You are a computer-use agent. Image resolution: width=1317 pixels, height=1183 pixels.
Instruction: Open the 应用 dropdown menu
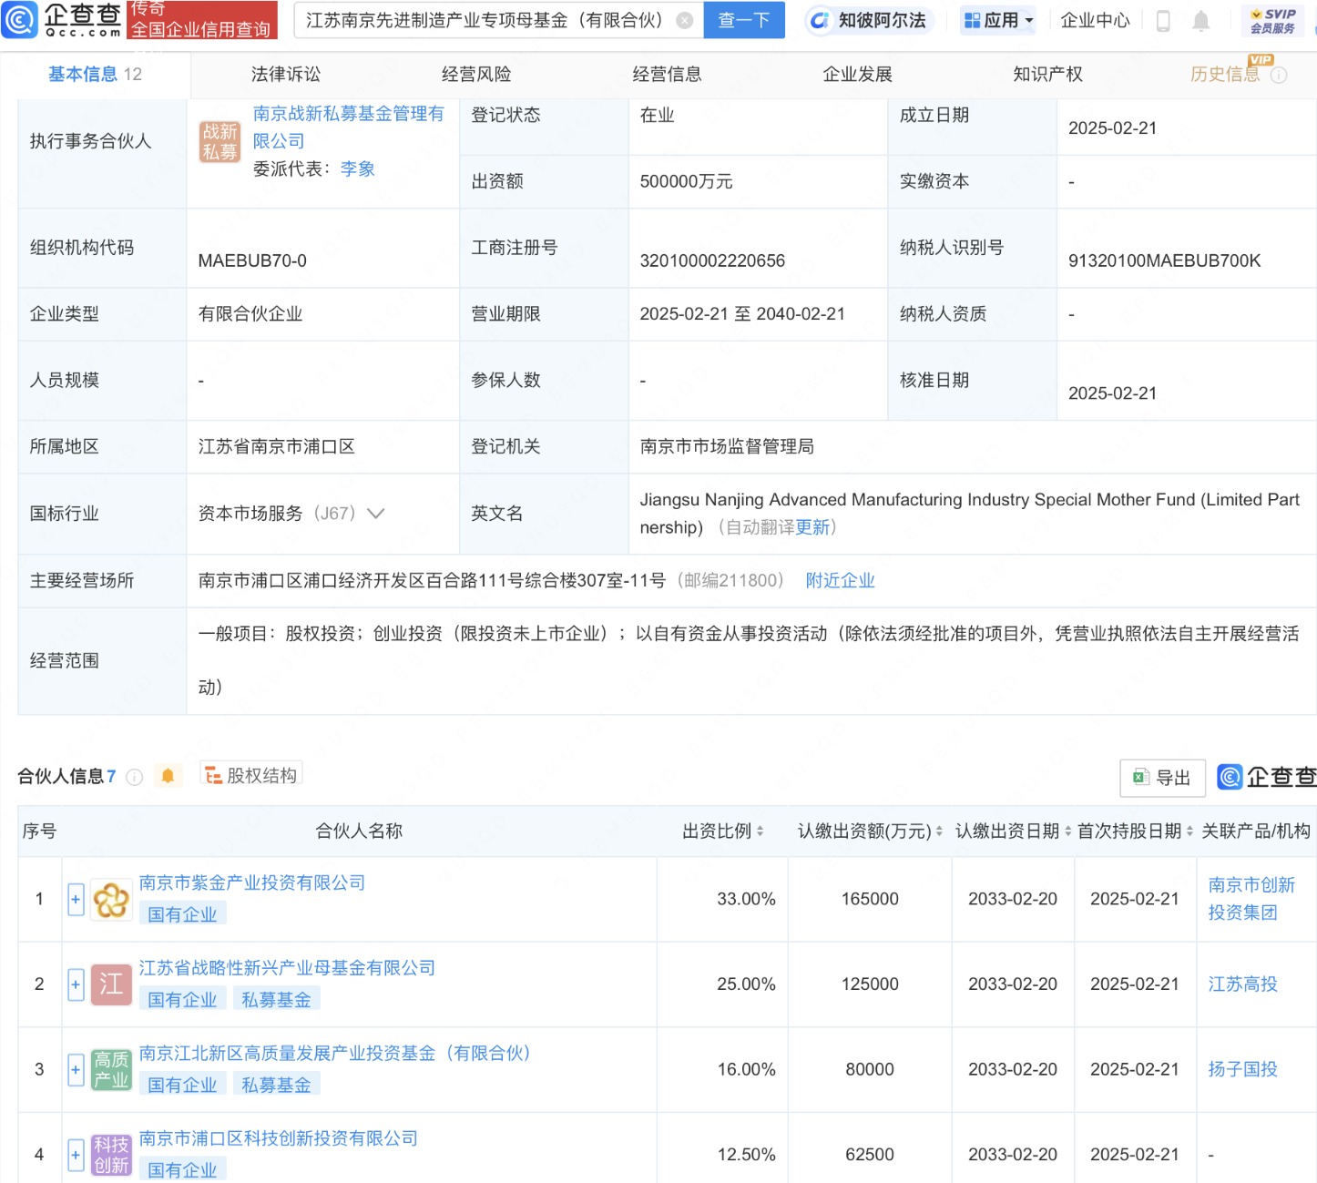998,19
